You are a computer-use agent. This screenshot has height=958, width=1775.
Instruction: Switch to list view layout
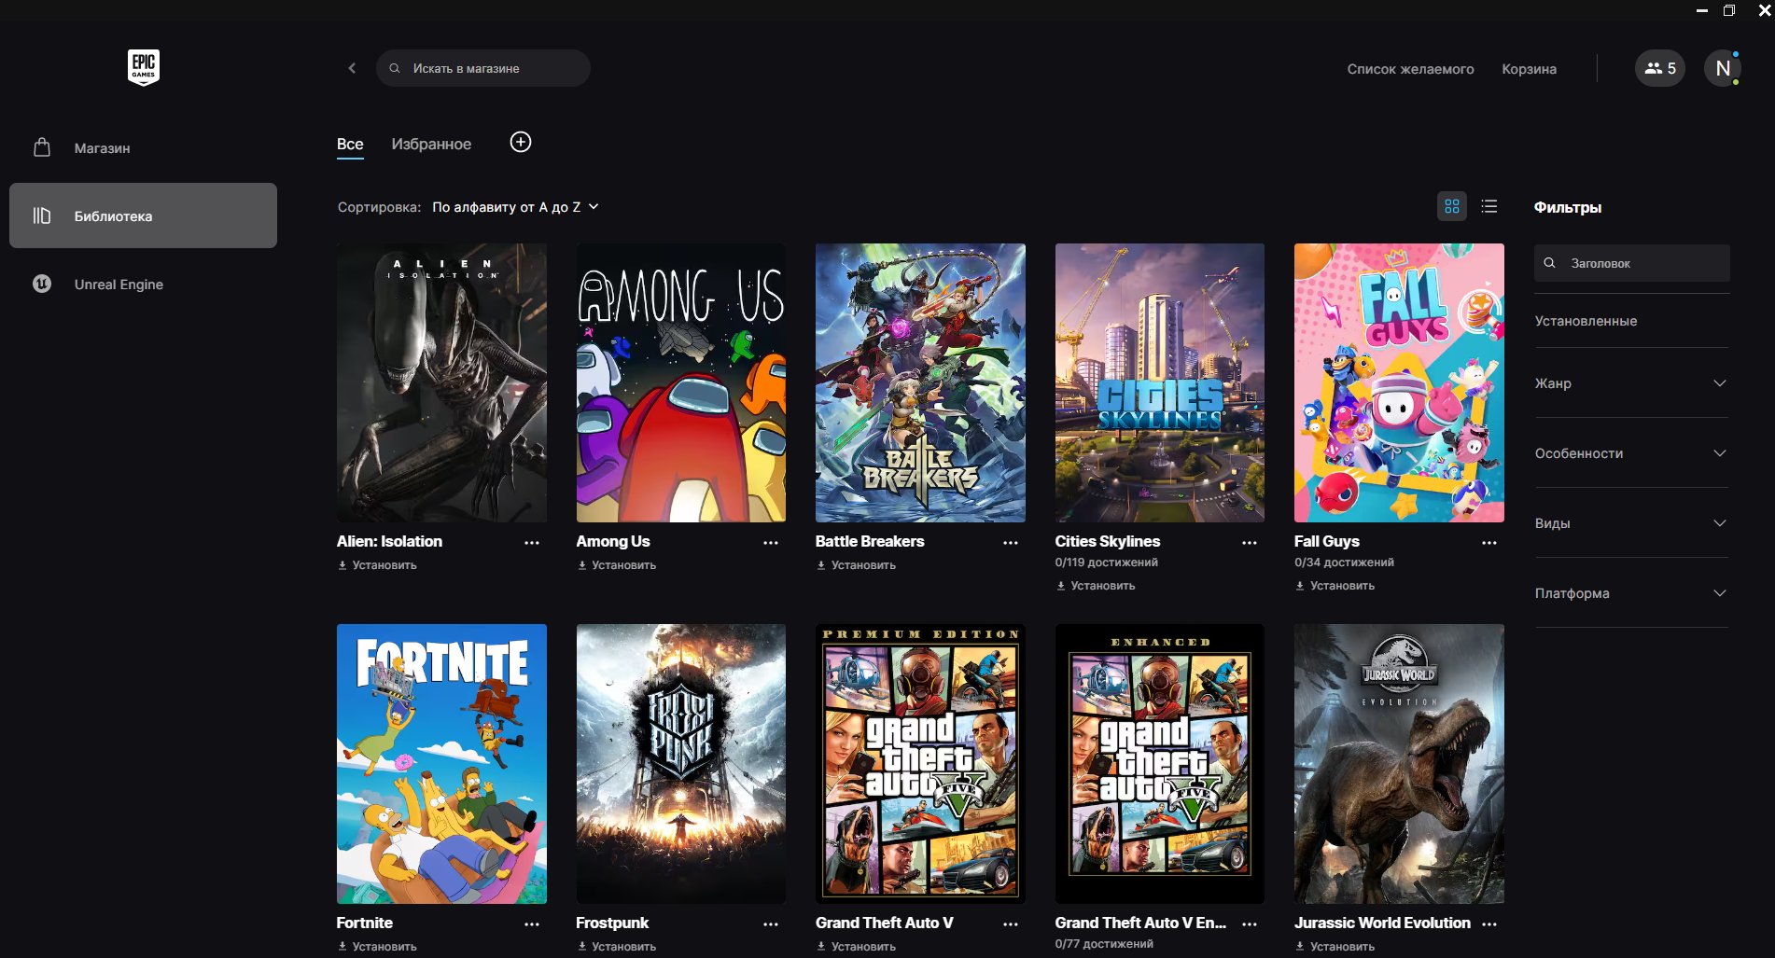[x=1489, y=206]
